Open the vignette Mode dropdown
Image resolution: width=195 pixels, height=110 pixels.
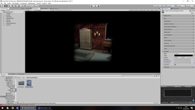184,54
